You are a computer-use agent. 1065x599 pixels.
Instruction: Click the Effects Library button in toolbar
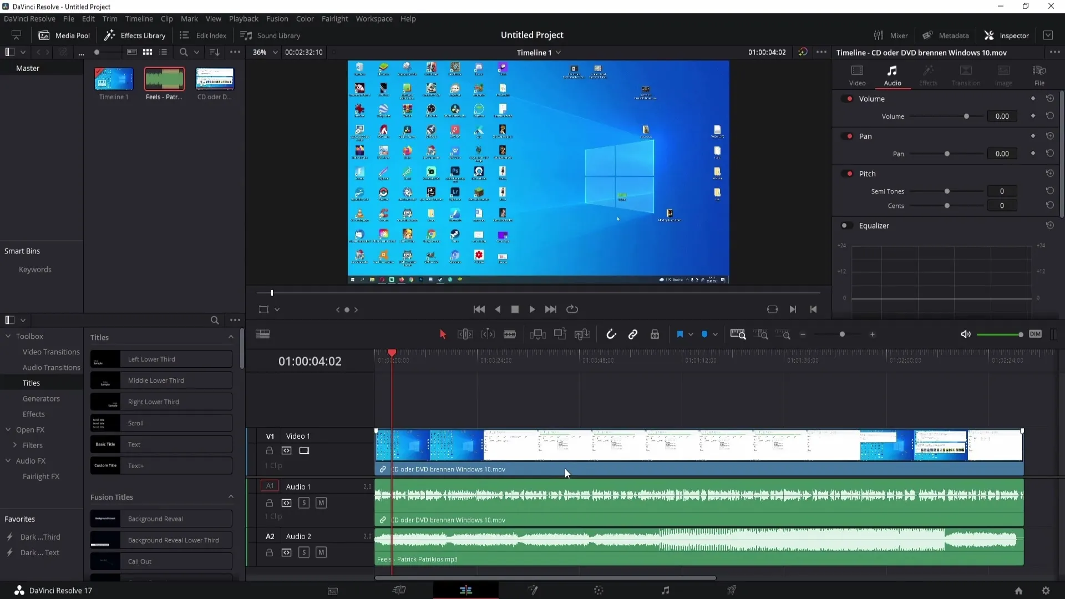135,35
